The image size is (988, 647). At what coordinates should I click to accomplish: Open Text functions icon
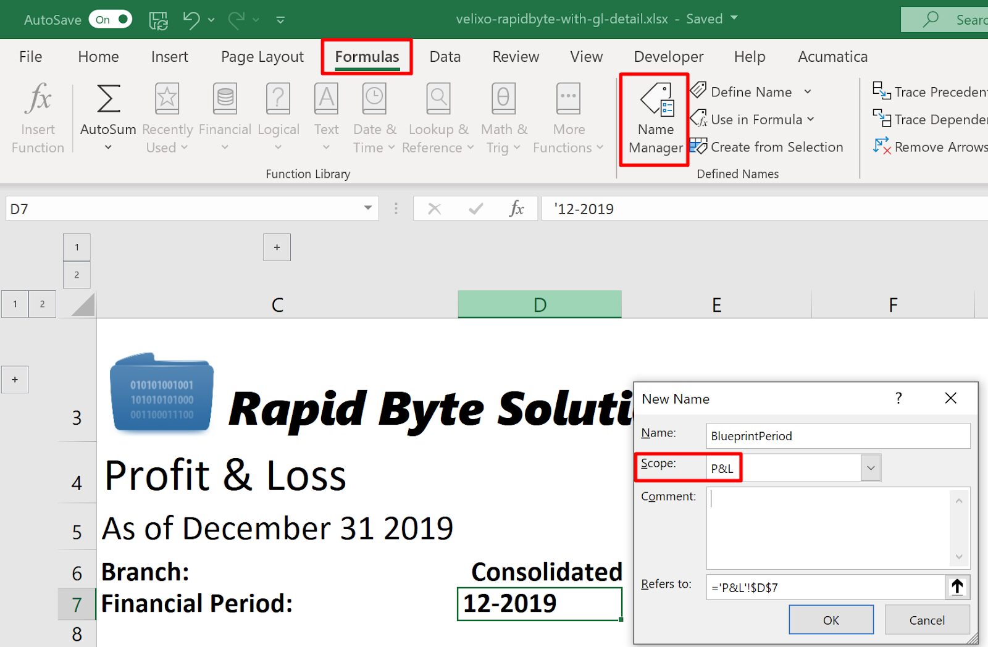point(326,98)
